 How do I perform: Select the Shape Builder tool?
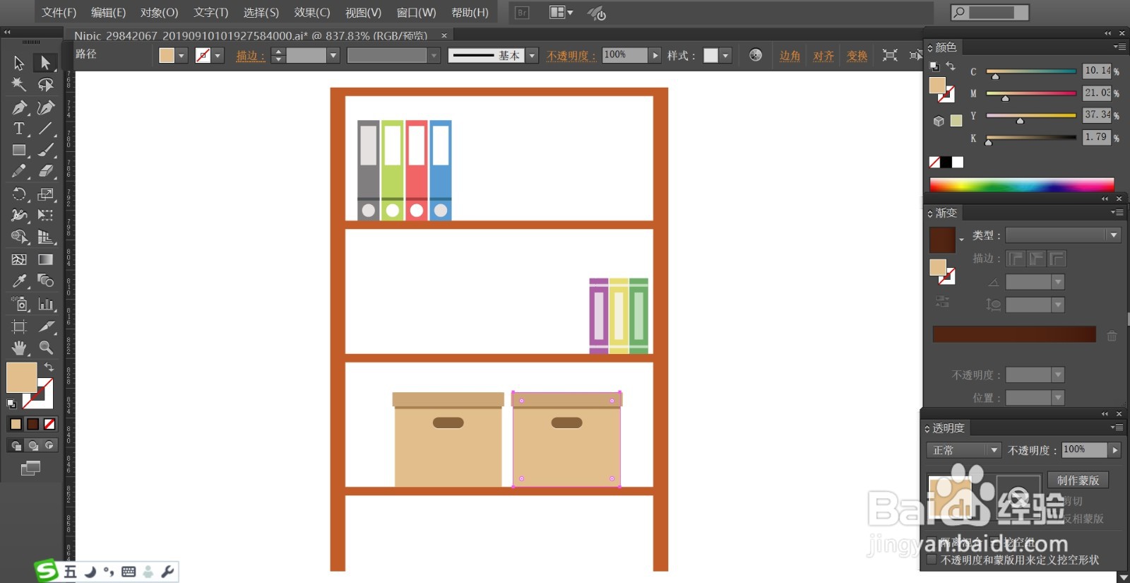pyautogui.click(x=19, y=237)
